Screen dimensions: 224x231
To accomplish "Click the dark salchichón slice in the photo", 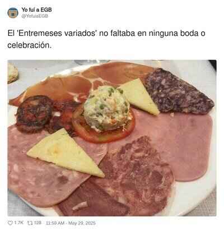I will click(178, 91).
